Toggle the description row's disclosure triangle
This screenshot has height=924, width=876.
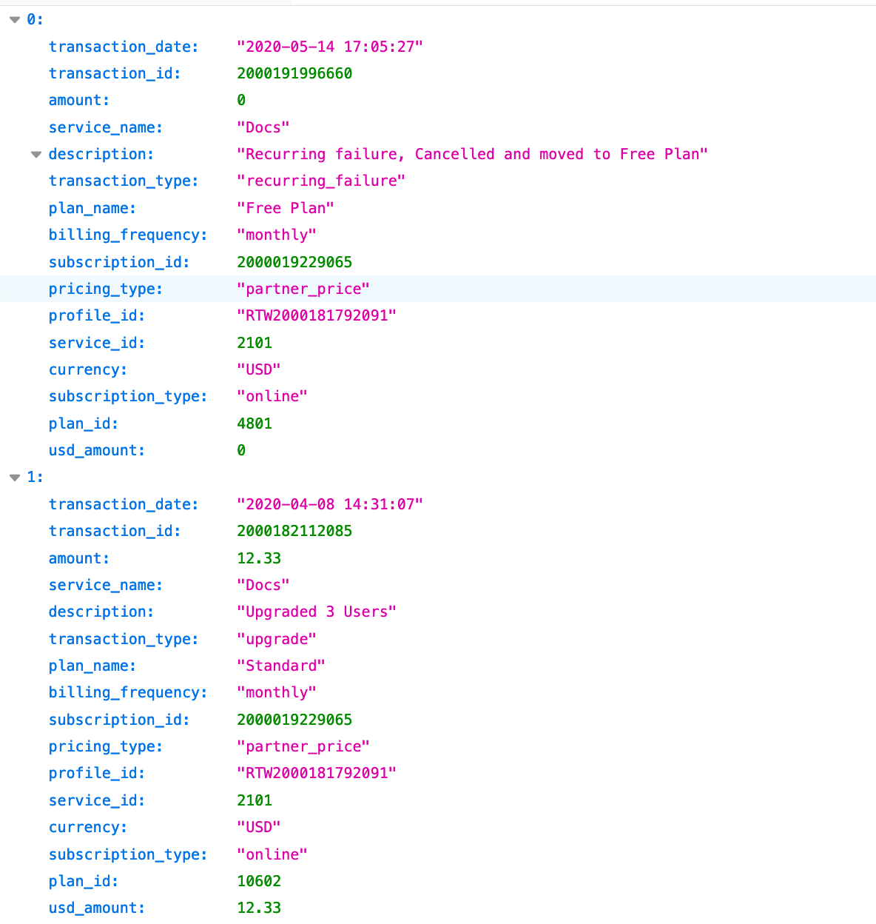click(x=36, y=155)
